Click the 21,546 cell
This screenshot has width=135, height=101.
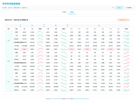coord(32,32)
